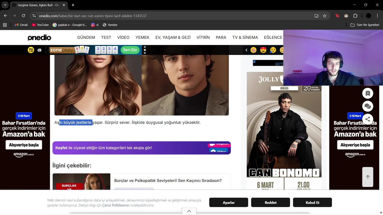Open the install/cast icon in address bar
The image size is (383, 215).
coord(317,16)
